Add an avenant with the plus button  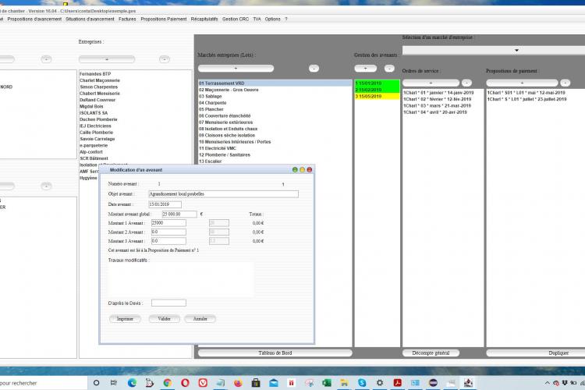pyautogui.click(x=365, y=69)
